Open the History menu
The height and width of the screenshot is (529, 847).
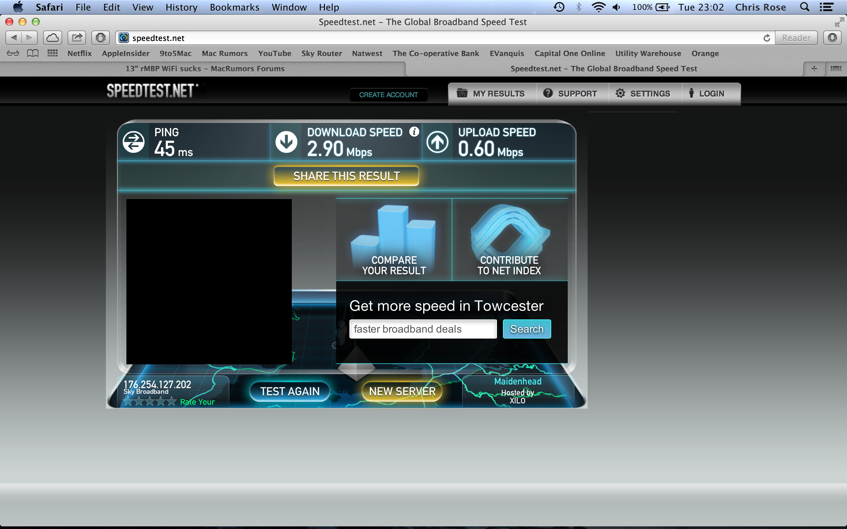click(181, 7)
